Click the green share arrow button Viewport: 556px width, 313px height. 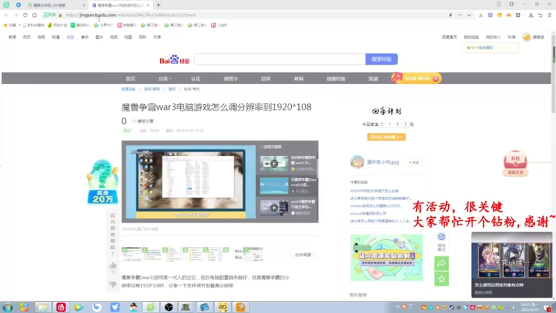[441, 263]
